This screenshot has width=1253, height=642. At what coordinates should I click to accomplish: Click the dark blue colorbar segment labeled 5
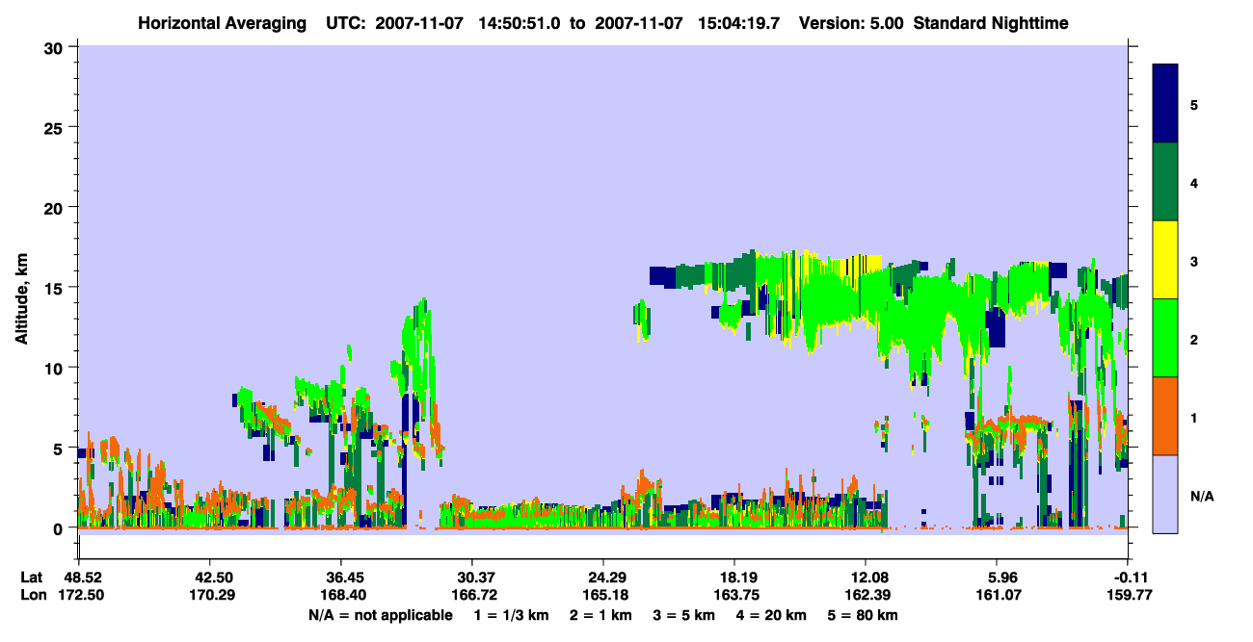coord(1165,104)
